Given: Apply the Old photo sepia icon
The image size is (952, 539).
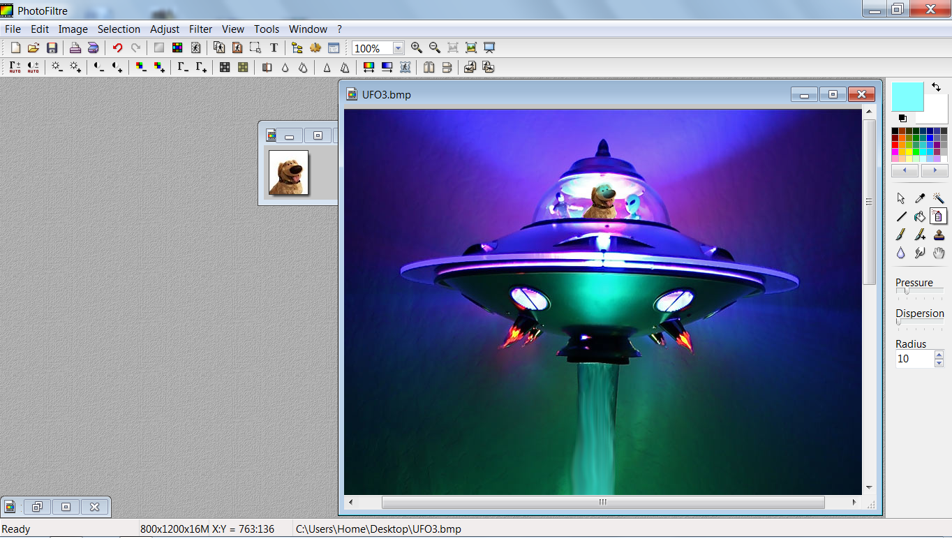Looking at the screenshot, I should (243, 67).
